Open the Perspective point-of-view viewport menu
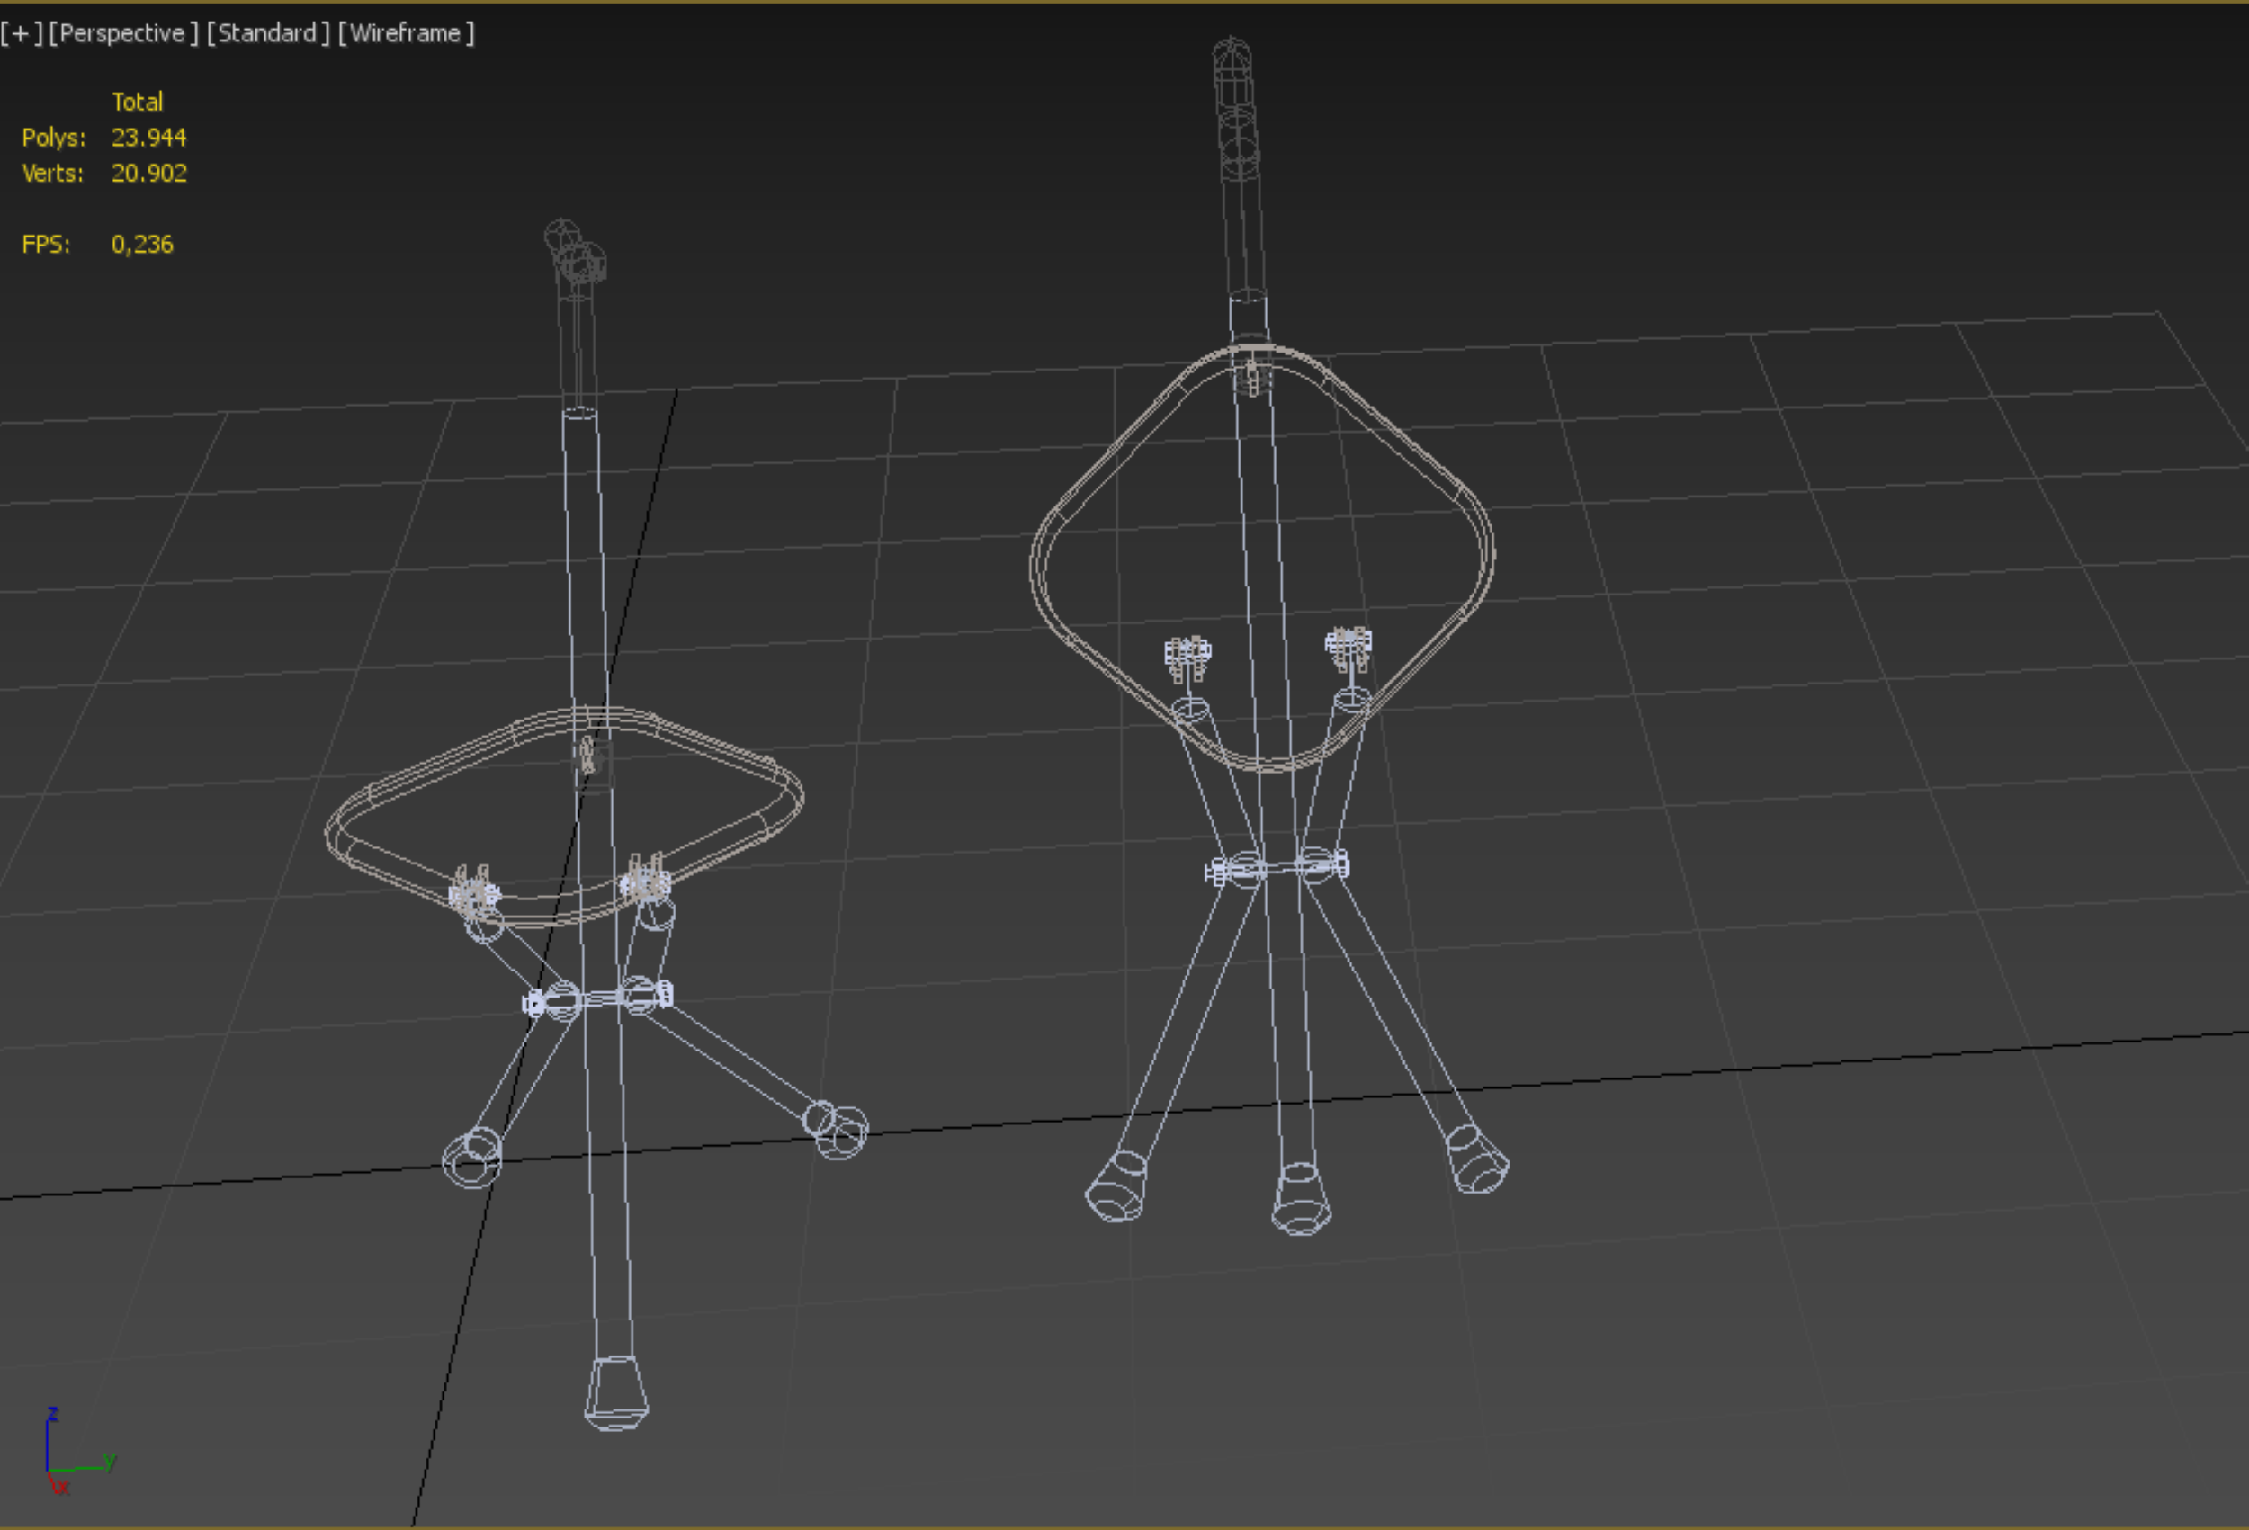This screenshot has width=2249, height=1530. 123,33
